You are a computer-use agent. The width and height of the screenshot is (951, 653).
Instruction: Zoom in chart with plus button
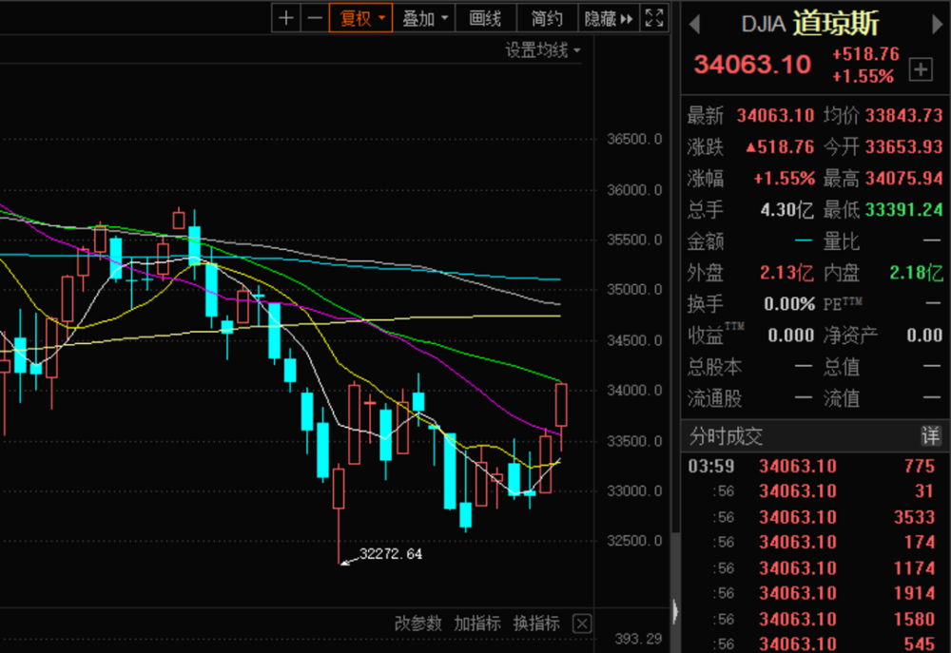pyautogui.click(x=285, y=18)
